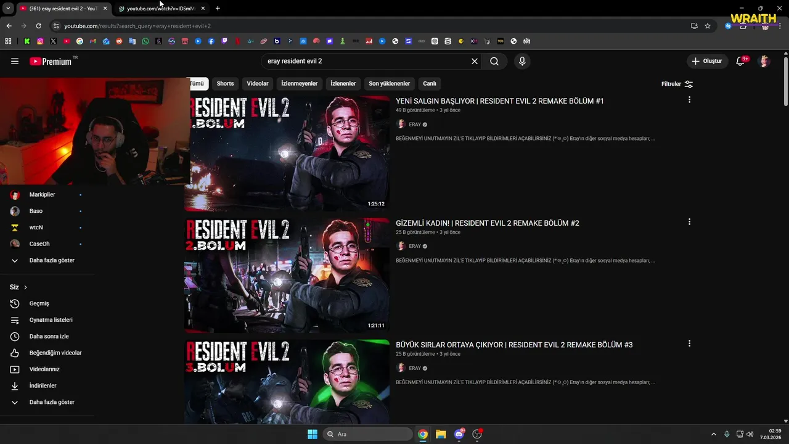Open BÜYÜK SIRLAR ORTAYA ÇIKIYOR Bölüm #3 title
This screenshot has width=789, height=444.
[514, 345]
